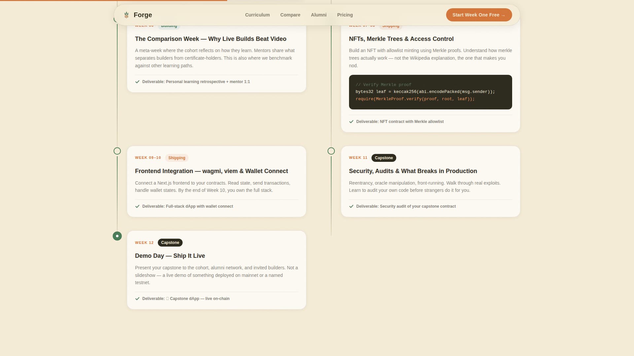
Task: Click checkmark icon beside Security audit deliverable
Action: click(x=351, y=206)
